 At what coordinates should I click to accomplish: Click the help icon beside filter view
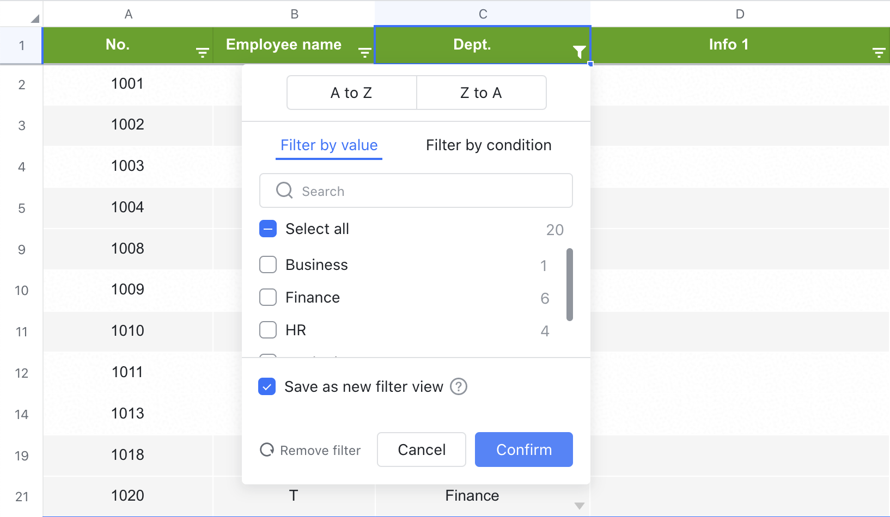(459, 386)
